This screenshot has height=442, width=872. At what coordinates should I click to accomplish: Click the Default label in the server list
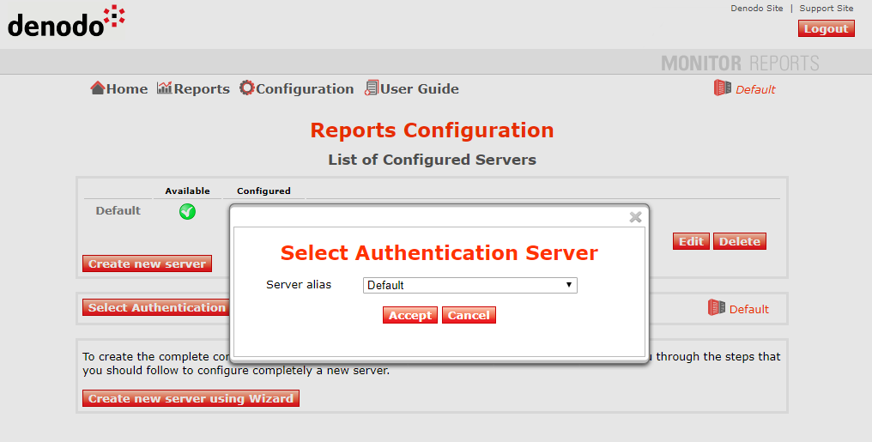(x=118, y=211)
